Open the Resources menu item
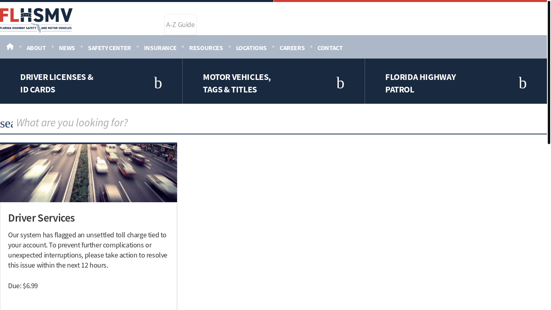 (206, 48)
